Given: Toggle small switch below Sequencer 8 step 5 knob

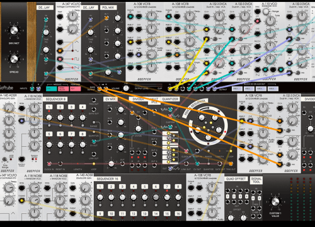Looking at the screenshot, I should tap(49, 153).
